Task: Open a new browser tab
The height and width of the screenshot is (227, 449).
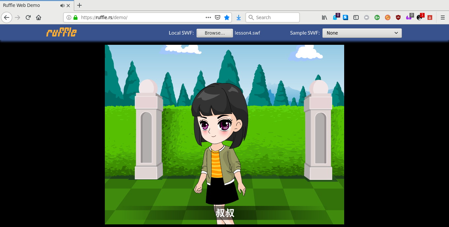Action: [x=79, y=5]
